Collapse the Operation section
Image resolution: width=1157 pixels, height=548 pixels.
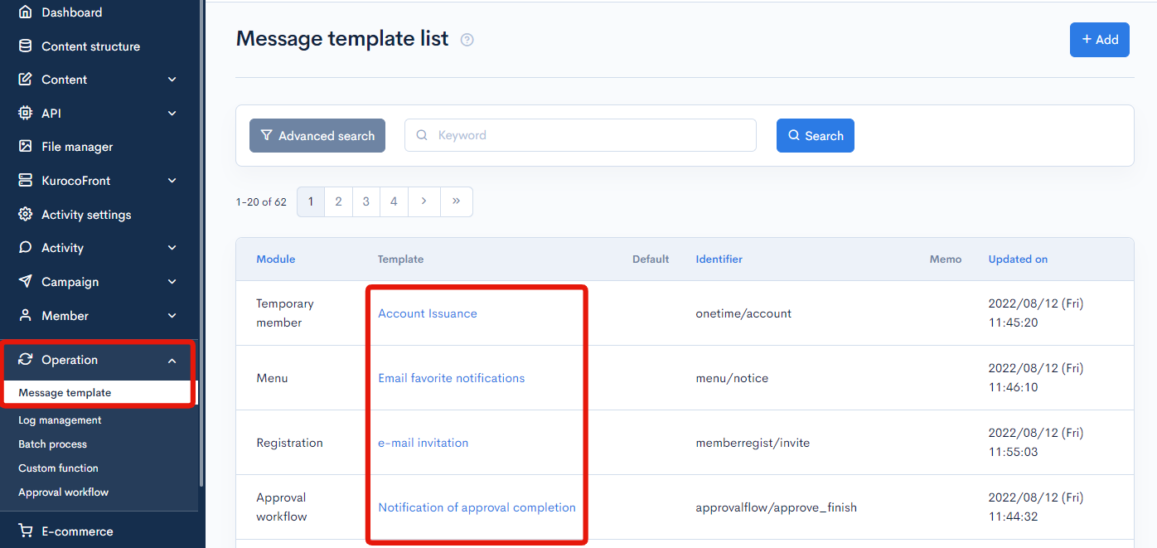point(172,361)
